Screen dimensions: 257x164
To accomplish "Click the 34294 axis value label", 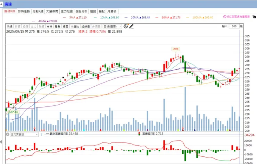I will pyautogui.click(x=250, y=135).
